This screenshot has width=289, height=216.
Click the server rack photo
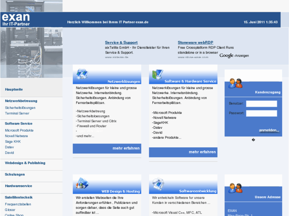[31, 52]
